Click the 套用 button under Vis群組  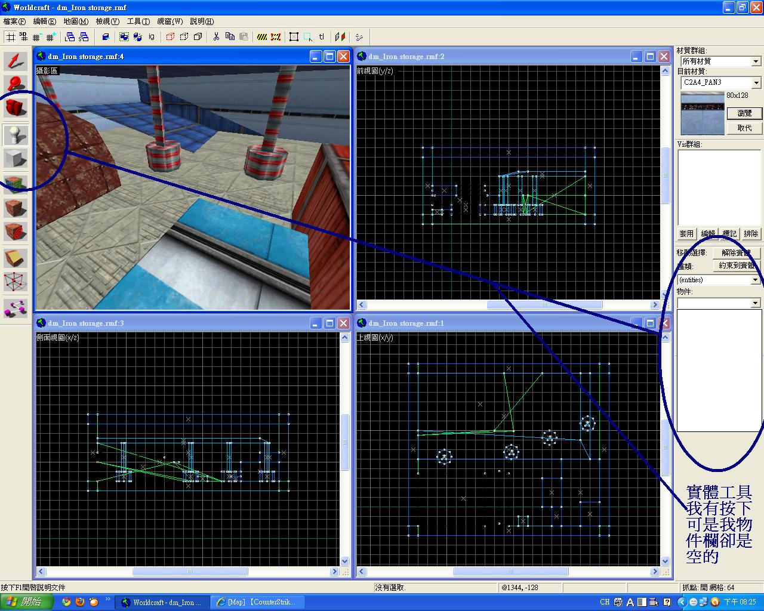click(687, 234)
